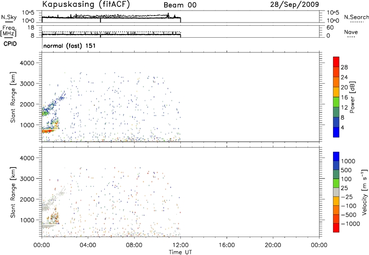The image size is (369, 255).
Task: Select the Power color bar segment between 8 and 12
Action: pyautogui.click(x=336, y=112)
